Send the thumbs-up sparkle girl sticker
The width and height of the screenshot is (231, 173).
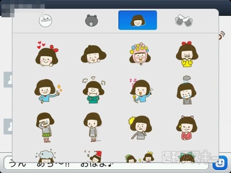[x=48, y=91]
